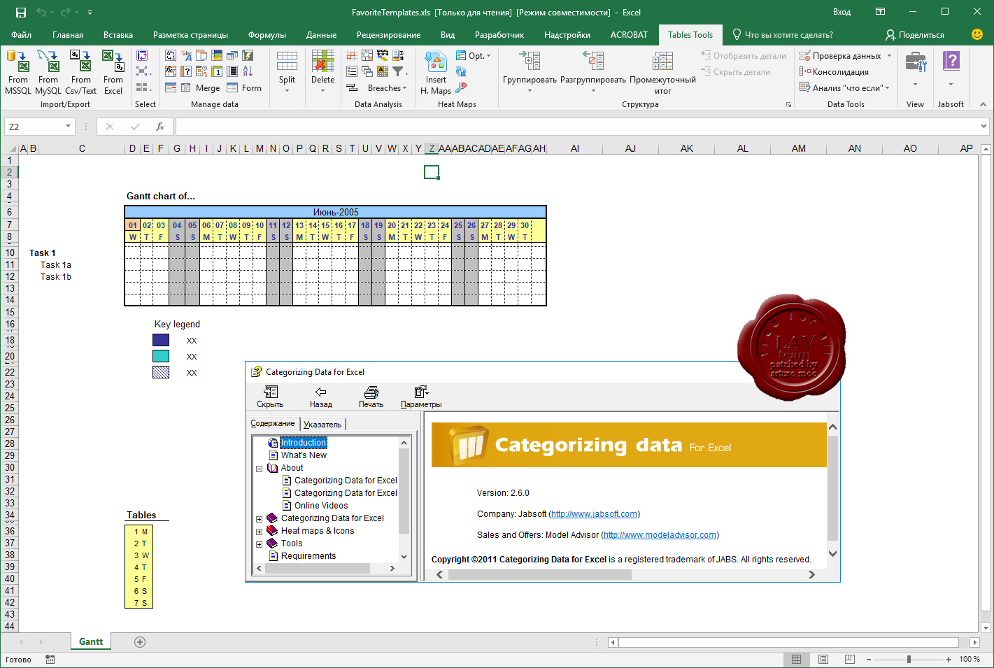The image size is (994, 668).
Task: Select the Gantt sheet tab
Action: [x=91, y=642]
